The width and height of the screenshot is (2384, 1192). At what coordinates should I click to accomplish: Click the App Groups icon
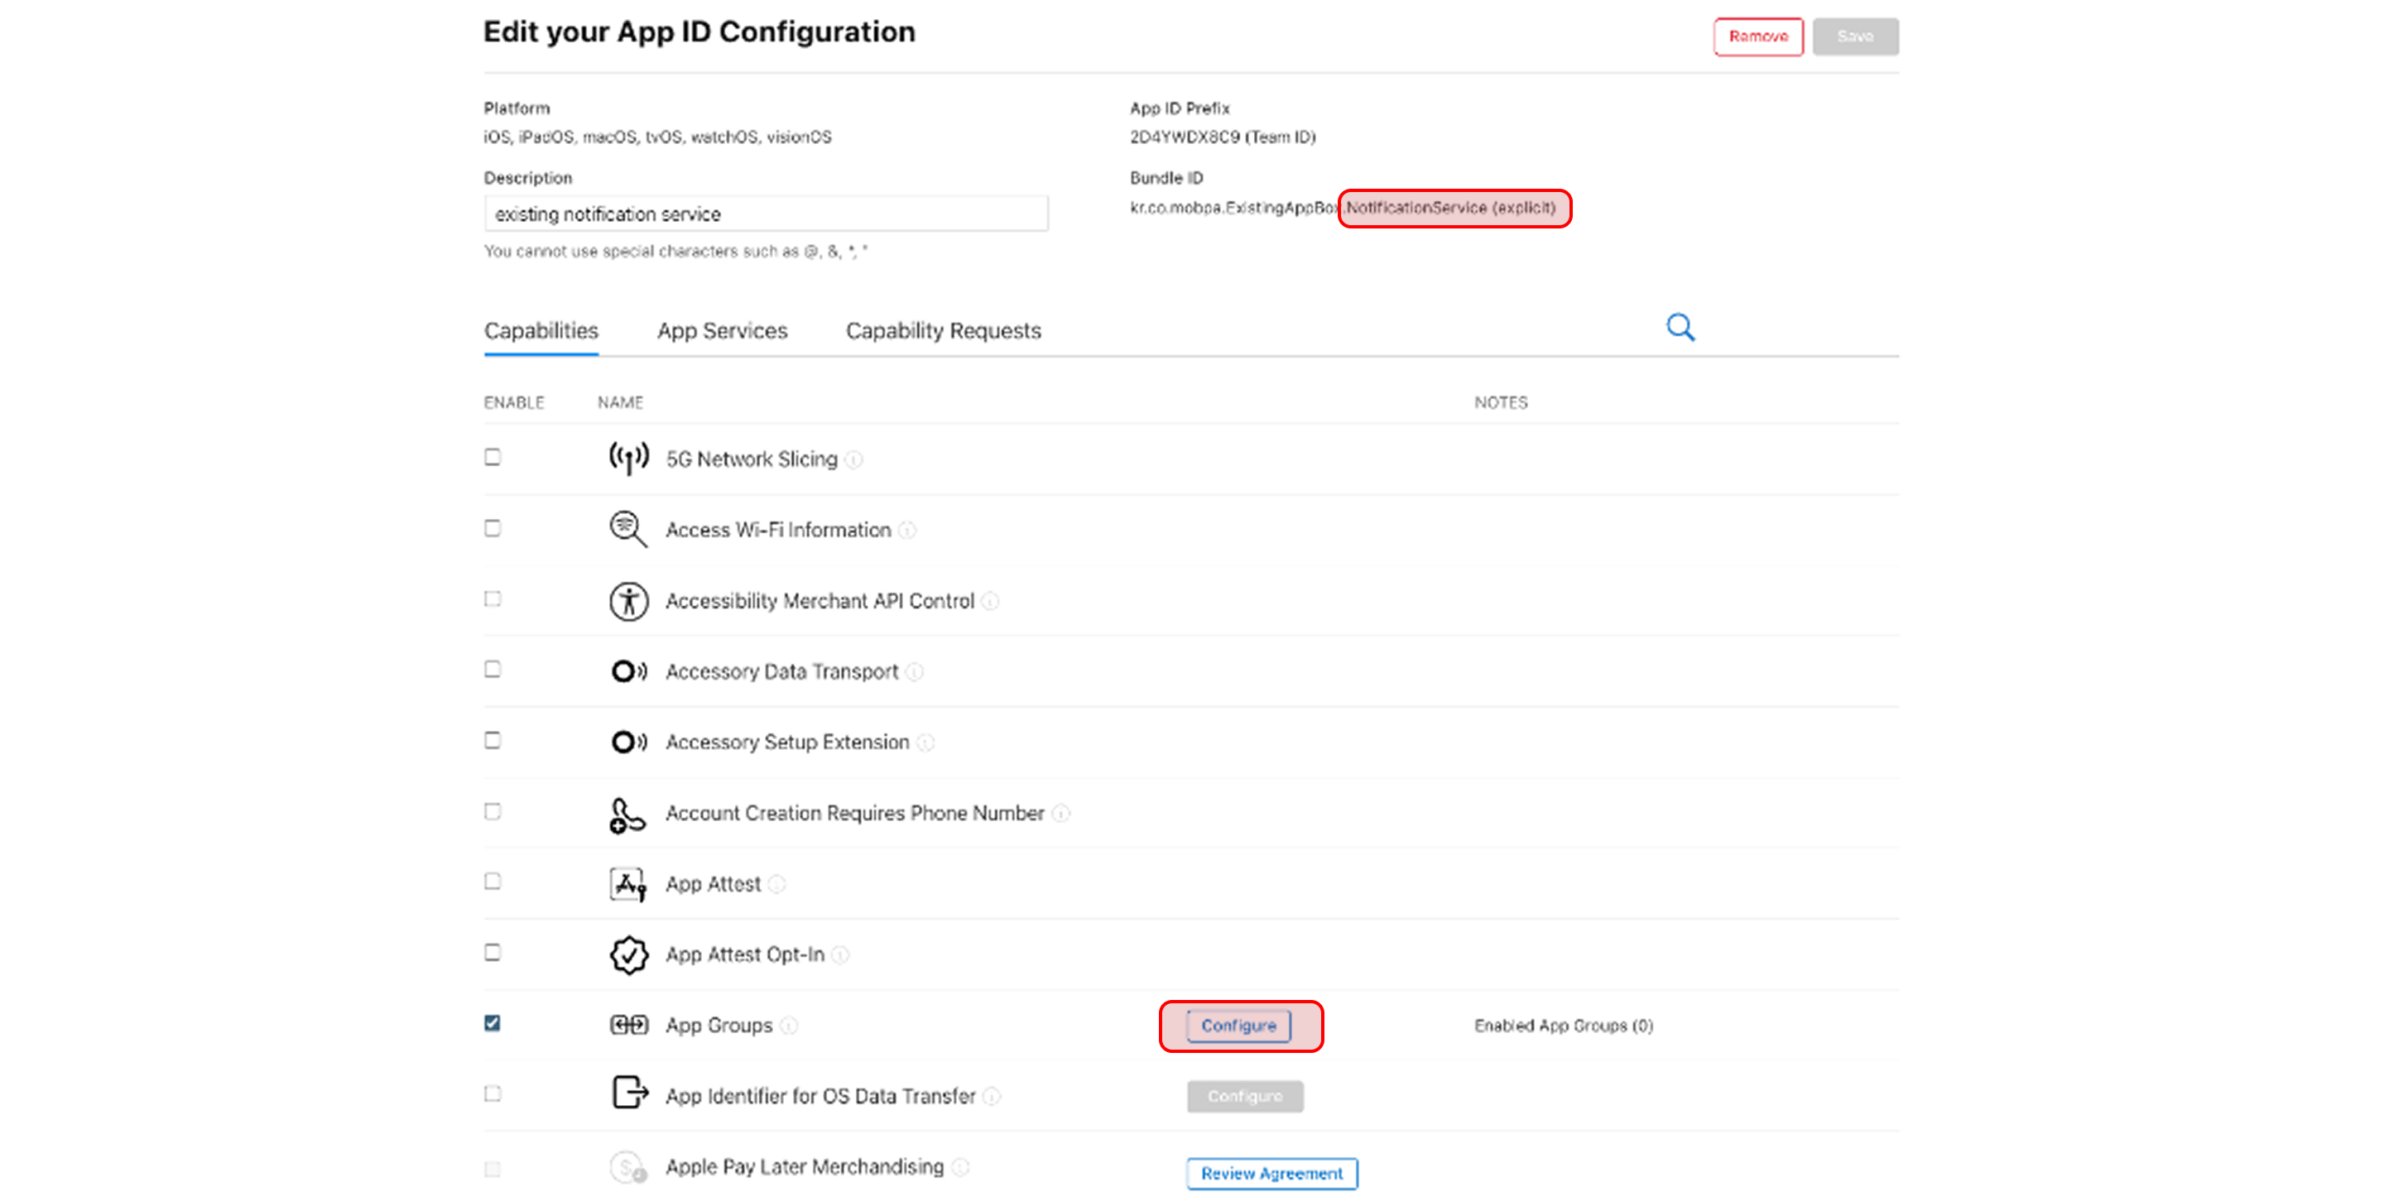pyautogui.click(x=628, y=1025)
